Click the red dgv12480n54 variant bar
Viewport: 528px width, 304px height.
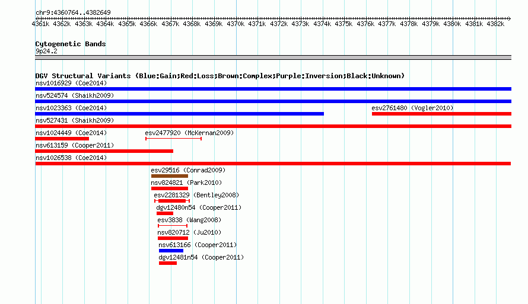(x=165, y=213)
